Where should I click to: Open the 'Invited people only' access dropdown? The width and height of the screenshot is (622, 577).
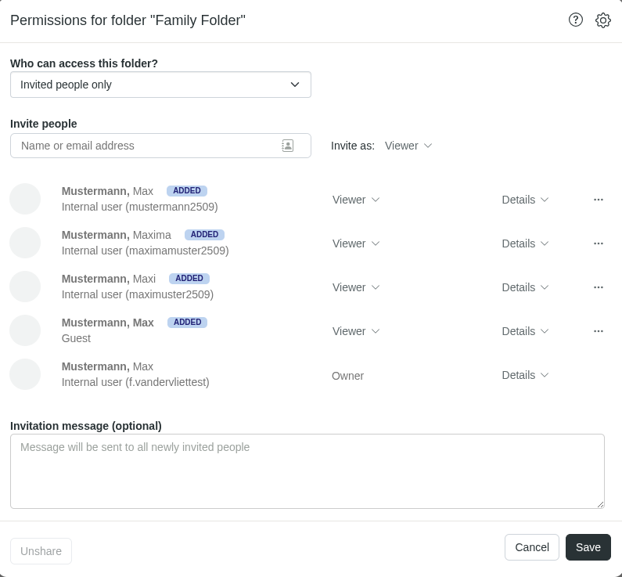(x=160, y=85)
